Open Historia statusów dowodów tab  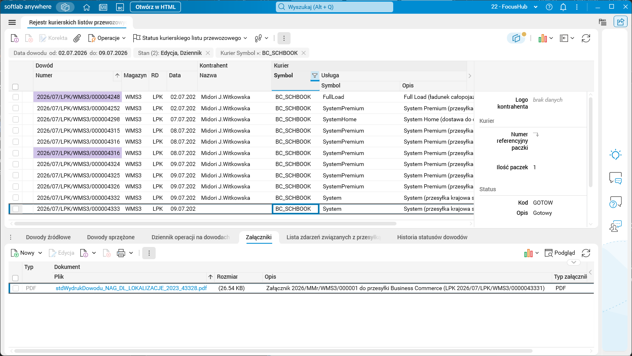click(x=432, y=237)
